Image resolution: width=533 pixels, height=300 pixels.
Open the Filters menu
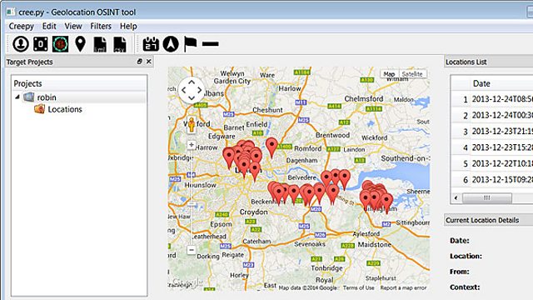(x=101, y=26)
